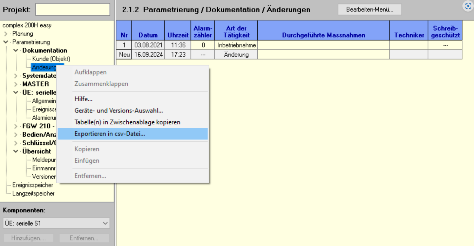Click the visual search icon in top-right corner
Screen dimensions: 474x246
(468, 6)
